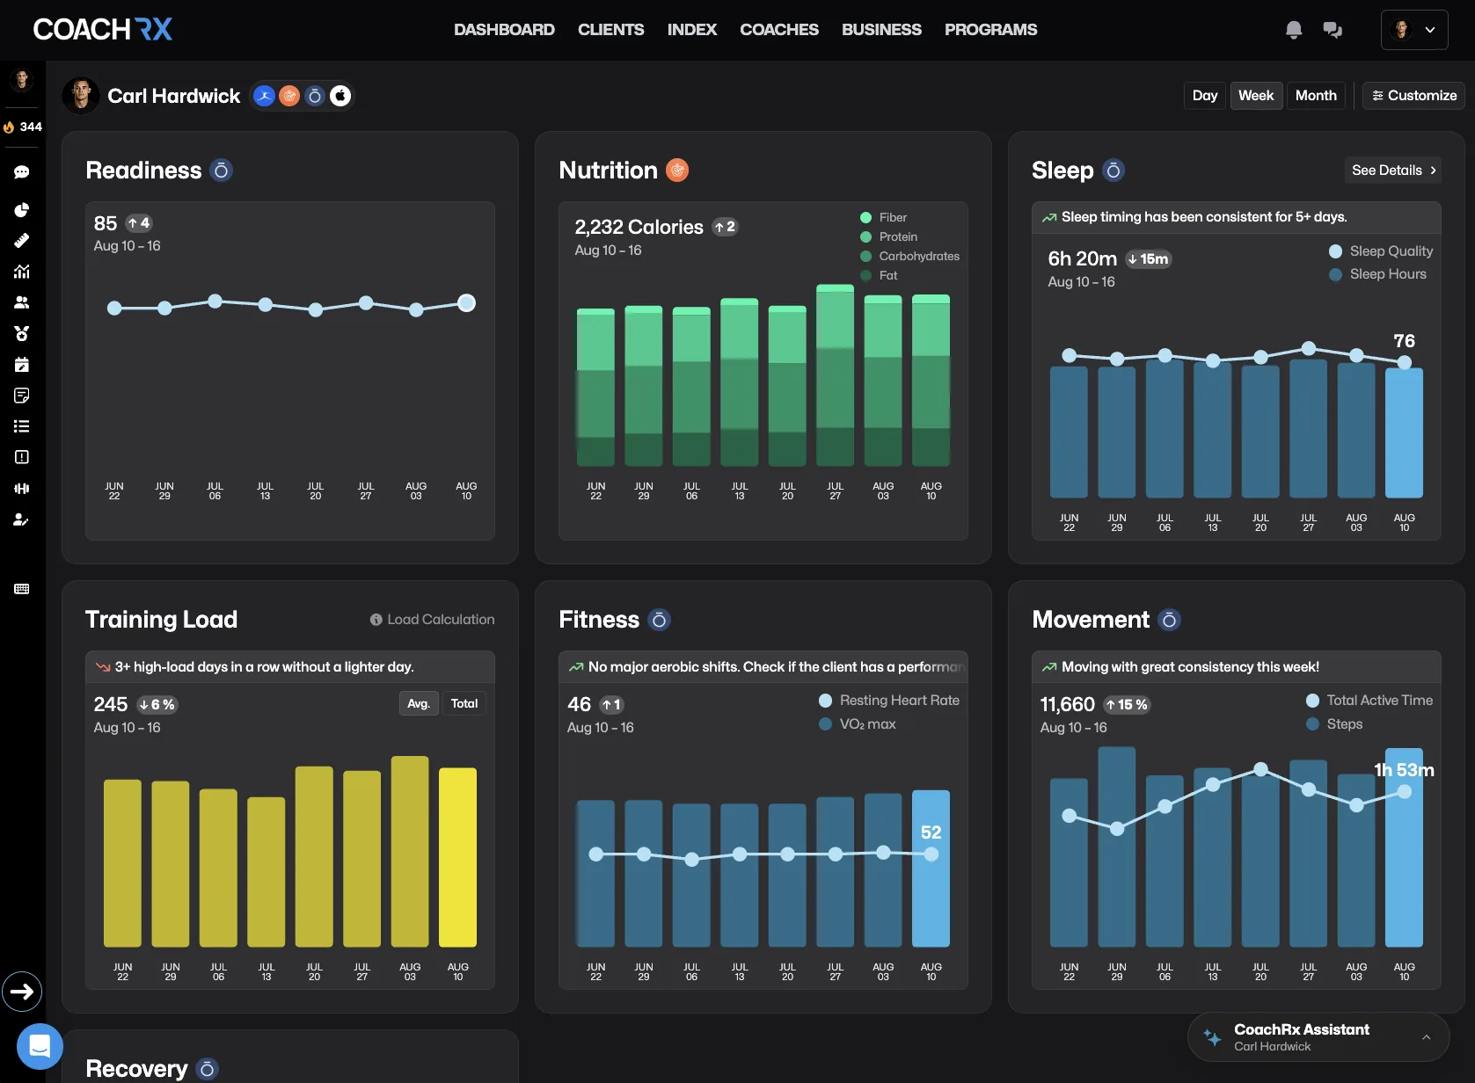Image resolution: width=1475 pixels, height=1083 pixels.
Task: Toggle the VO₂ max legend
Action: click(x=857, y=724)
